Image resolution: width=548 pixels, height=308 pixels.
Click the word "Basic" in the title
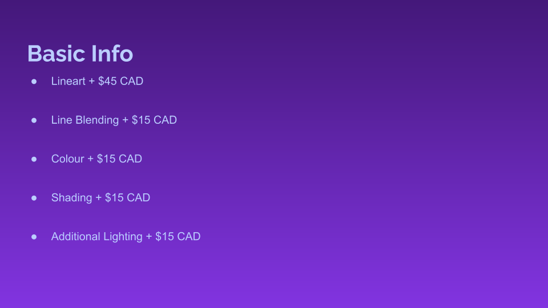[x=55, y=54]
